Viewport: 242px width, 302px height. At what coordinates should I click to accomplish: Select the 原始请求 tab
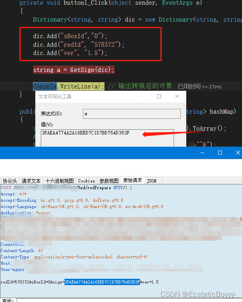[132, 180]
